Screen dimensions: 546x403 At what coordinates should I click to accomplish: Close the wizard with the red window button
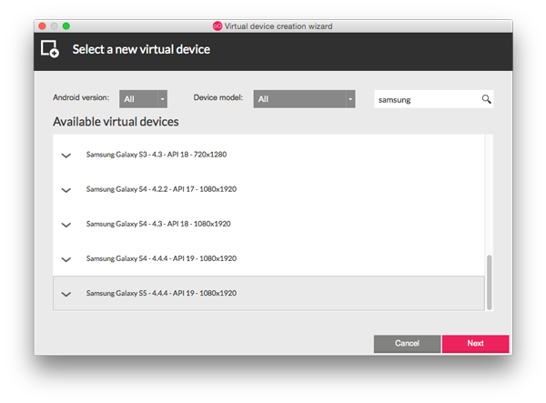(x=42, y=25)
